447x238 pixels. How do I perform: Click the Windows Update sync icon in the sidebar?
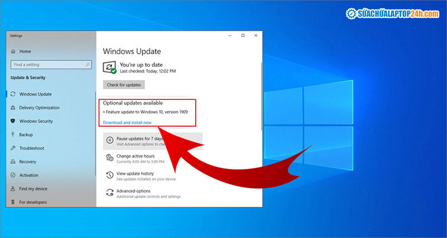[x=13, y=94]
